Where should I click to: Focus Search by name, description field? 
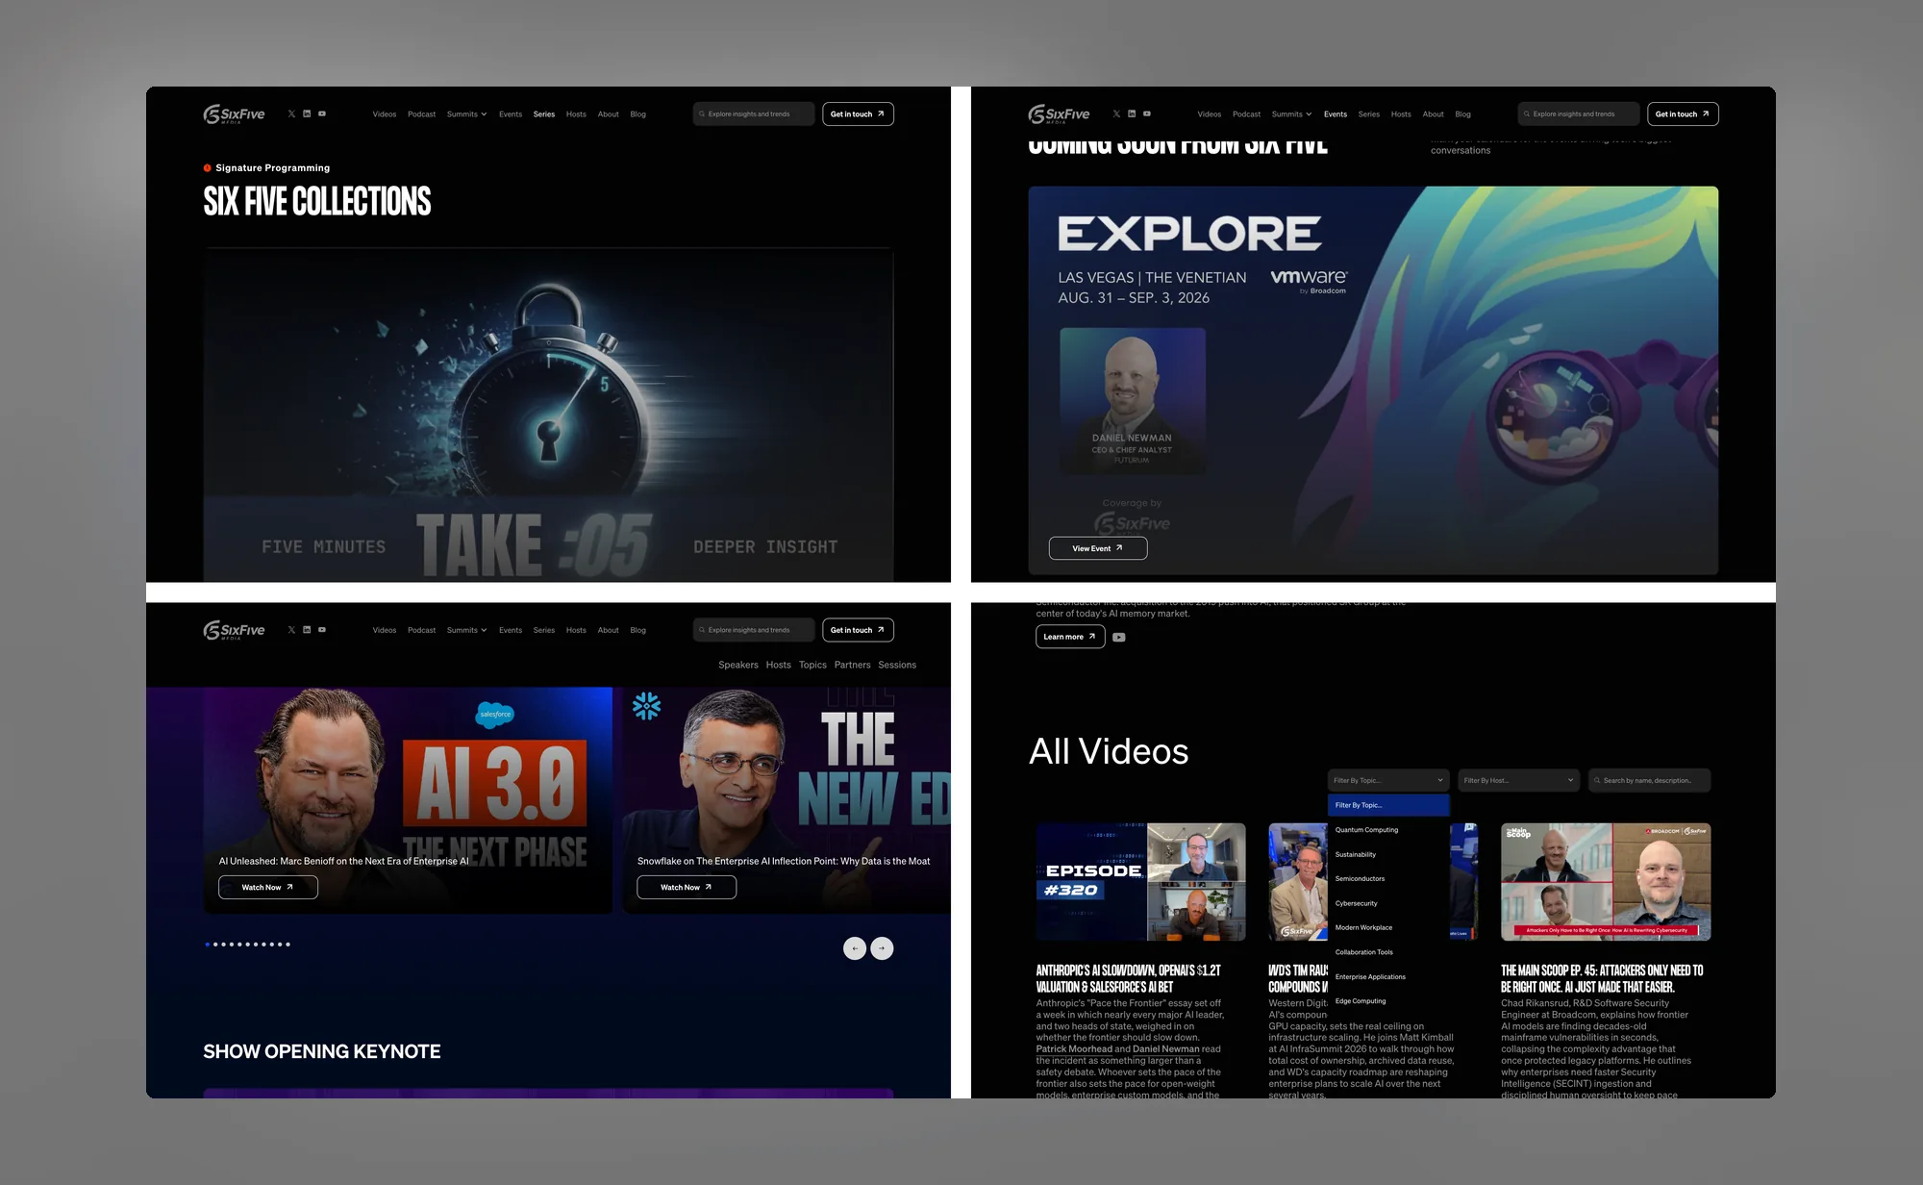1650,780
